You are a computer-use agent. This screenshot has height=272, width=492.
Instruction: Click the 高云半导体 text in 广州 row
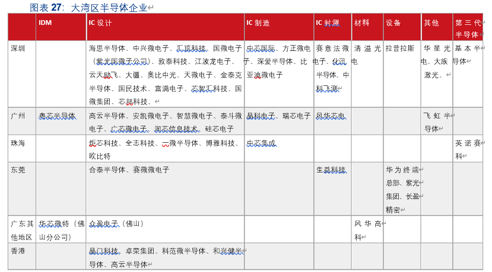107,116
